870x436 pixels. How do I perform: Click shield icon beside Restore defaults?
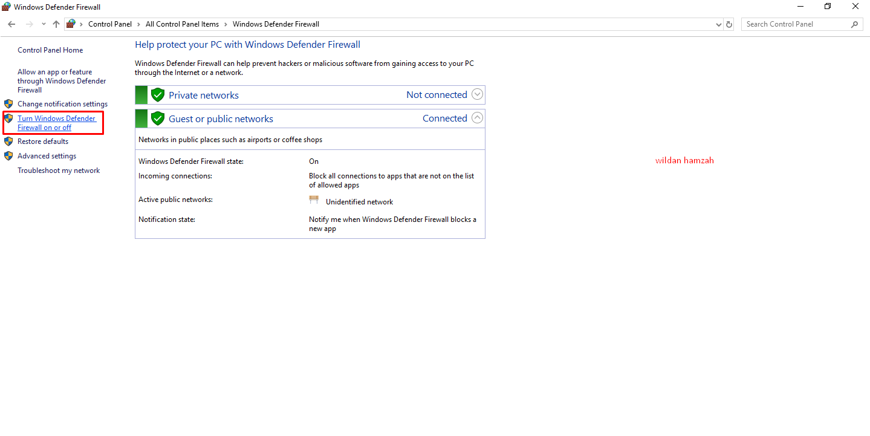coord(8,142)
